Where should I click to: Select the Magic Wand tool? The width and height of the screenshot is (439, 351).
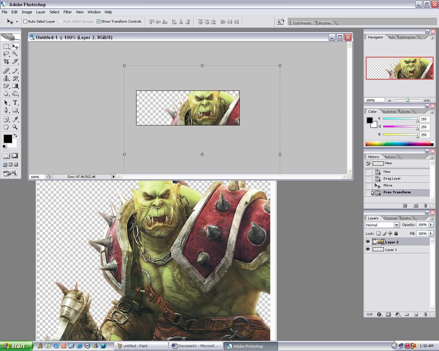pyautogui.click(x=15, y=54)
